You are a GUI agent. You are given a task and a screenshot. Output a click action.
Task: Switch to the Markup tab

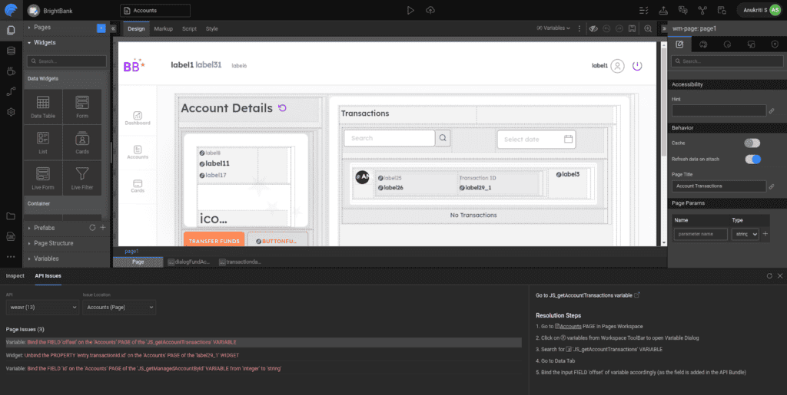163,29
